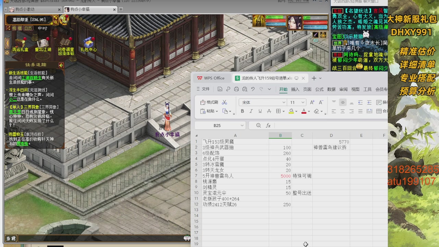The image size is (439, 247).
Task: Open the 文件 file menu
Action: [x=203, y=89]
